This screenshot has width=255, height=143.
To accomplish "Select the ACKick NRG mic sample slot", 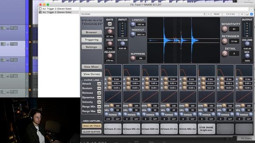I will coord(188,129).
